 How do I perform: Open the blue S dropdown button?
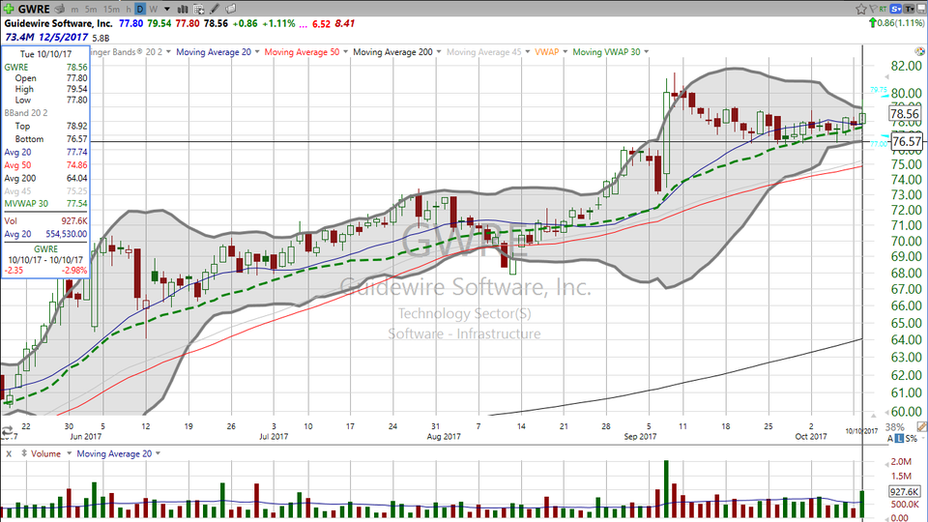896,9
